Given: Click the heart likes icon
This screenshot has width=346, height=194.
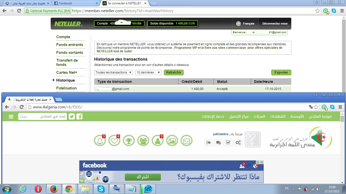Looking at the screenshot, I should pyautogui.click(x=114, y=141).
